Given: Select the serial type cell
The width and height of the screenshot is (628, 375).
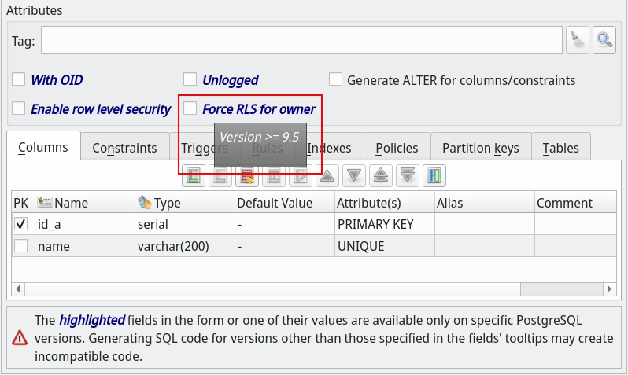Looking at the screenshot, I should pos(185,224).
